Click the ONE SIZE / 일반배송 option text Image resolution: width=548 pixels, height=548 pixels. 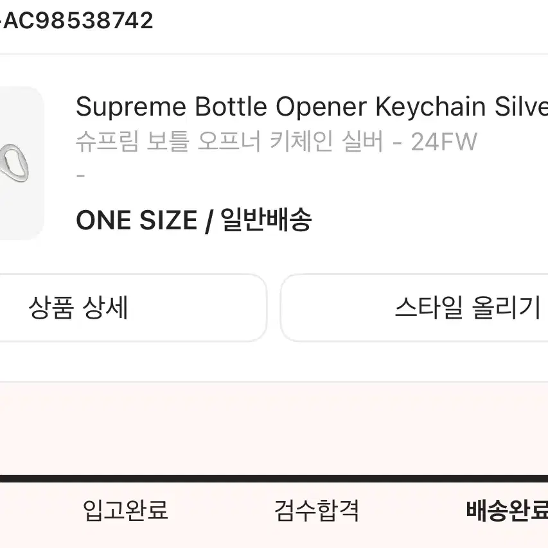pos(196,220)
